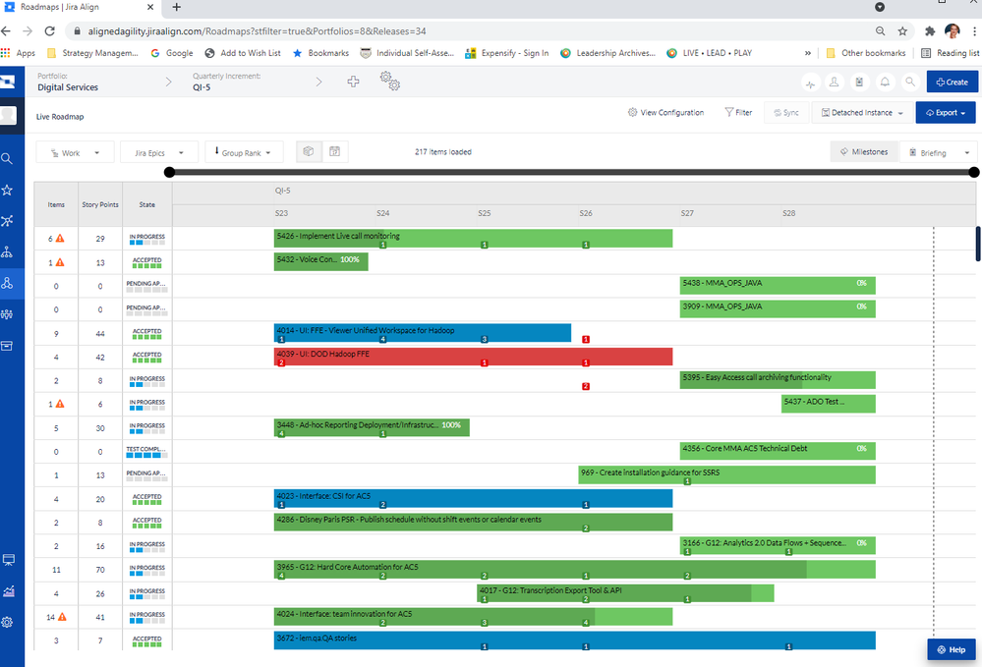Open the enterprise network sidebar icon
Viewport: 982px width, 667px height.
point(7,221)
